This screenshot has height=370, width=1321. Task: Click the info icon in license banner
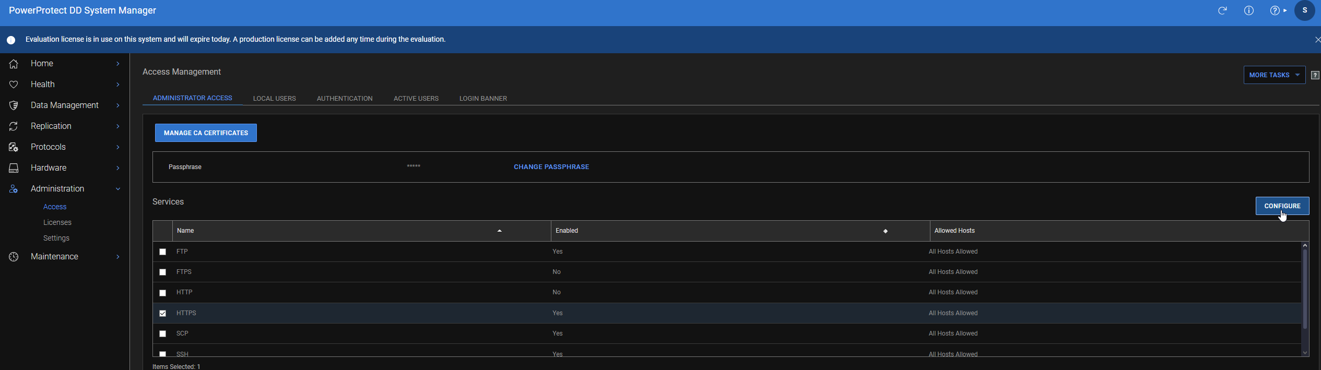(11, 40)
